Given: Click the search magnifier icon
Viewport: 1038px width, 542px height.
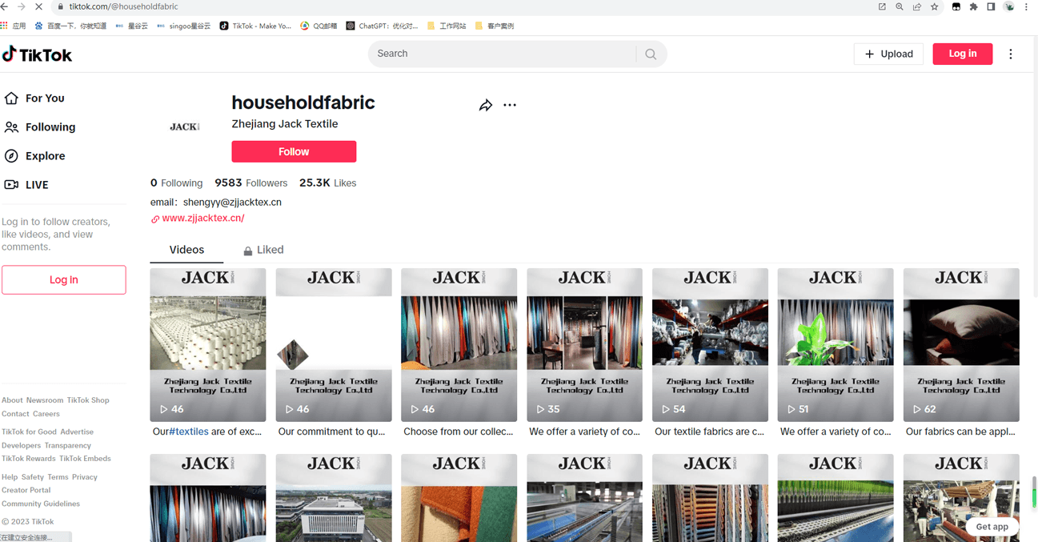Looking at the screenshot, I should (651, 54).
